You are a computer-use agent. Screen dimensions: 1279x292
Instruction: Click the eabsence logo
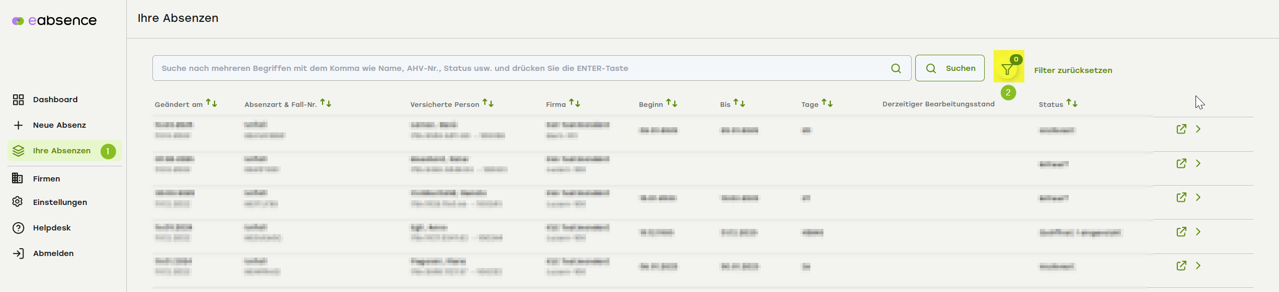tap(54, 21)
